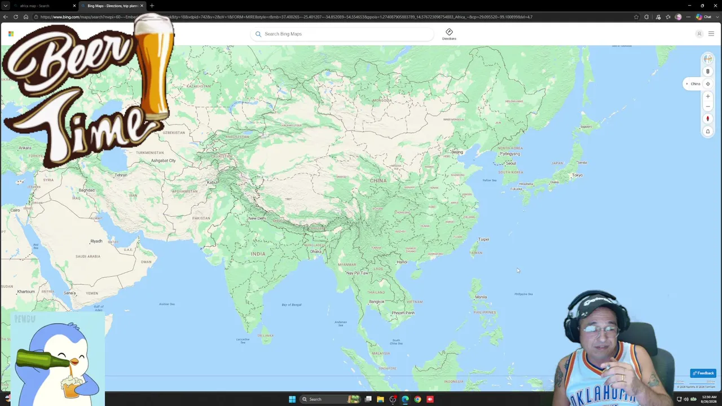This screenshot has width=722, height=406.
Task: Click the Riyadh city label on map
Action: [x=96, y=241]
